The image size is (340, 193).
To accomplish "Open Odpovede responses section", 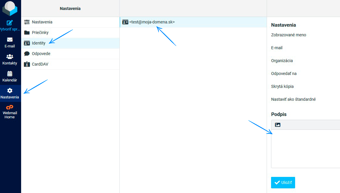I will (x=41, y=54).
